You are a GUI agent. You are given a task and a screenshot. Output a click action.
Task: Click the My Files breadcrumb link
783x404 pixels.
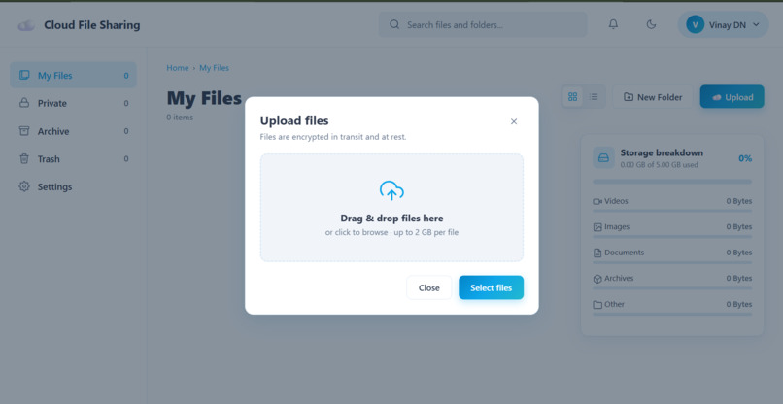click(215, 68)
